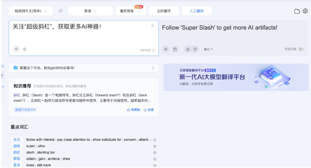Image resolution: width=311 pixels, height=168 pixels.
Task: Click the 更多 vocabulary word
Action: point(17,165)
